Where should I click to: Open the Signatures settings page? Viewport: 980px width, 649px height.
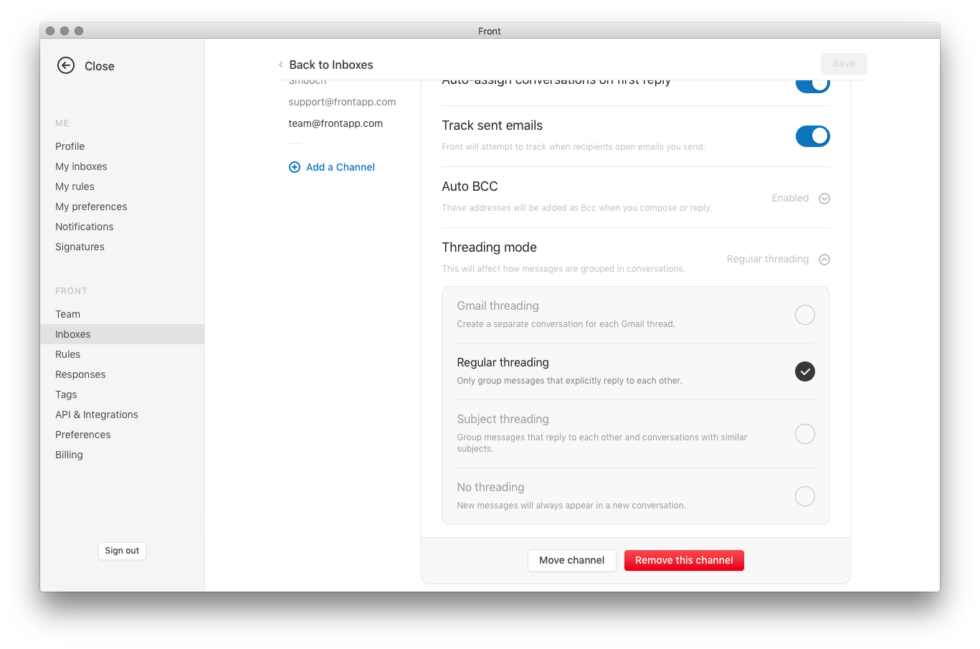pyautogui.click(x=80, y=246)
